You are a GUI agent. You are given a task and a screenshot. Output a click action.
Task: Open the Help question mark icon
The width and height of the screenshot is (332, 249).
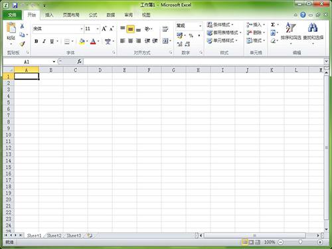[303, 15]
